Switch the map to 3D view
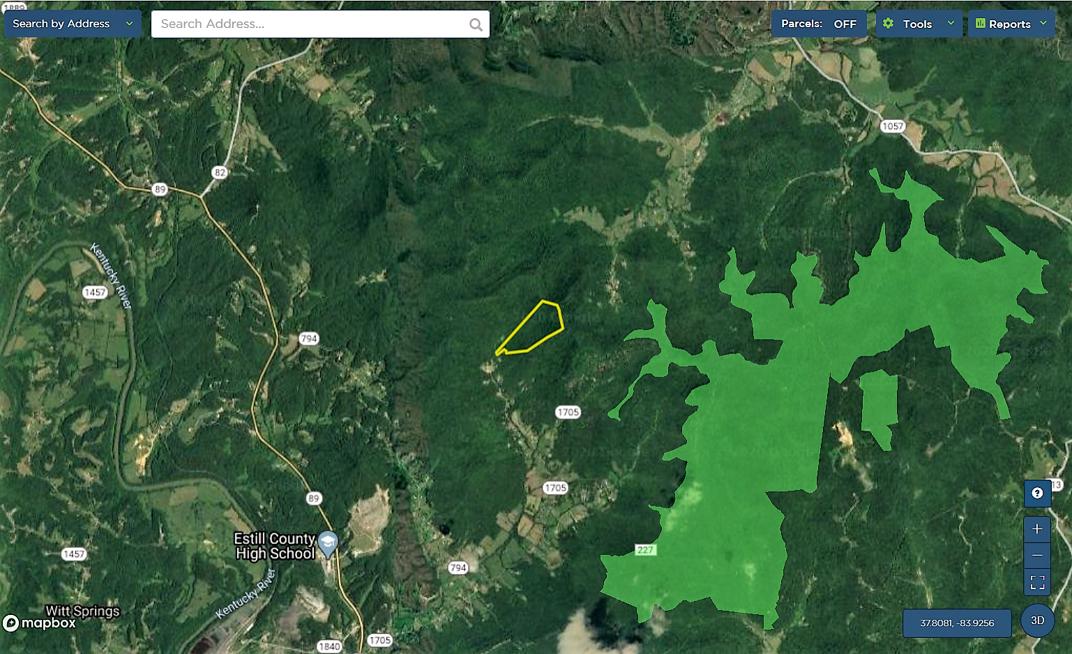Screen dimensions: 1072x654 click(x=1037, y=621)
